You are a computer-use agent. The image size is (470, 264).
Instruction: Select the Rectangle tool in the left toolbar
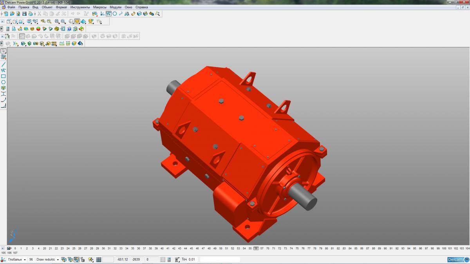[x=4, y=76]
